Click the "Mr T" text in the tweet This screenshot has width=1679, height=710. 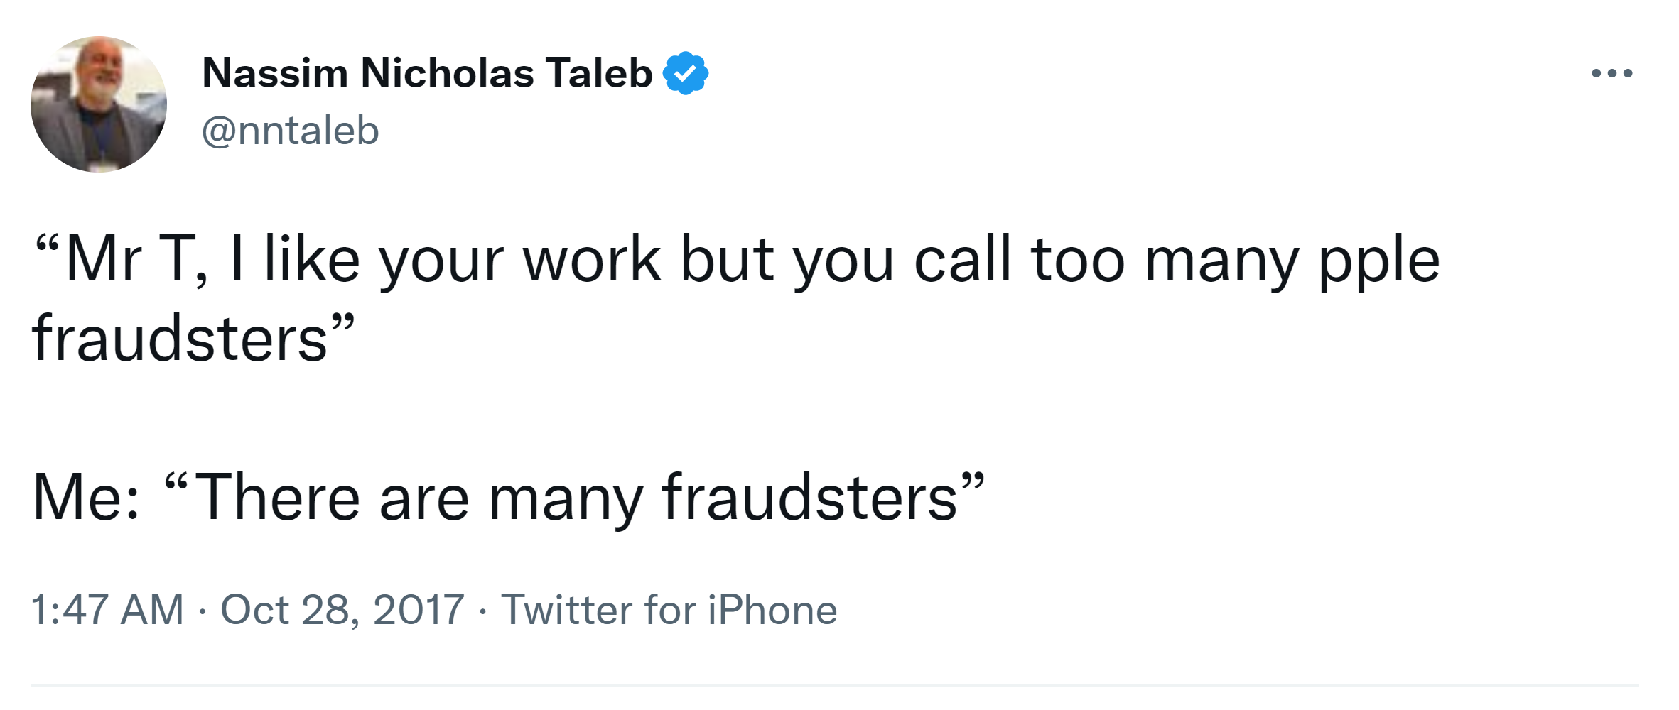pyautogui.click(x=126, y=261)
